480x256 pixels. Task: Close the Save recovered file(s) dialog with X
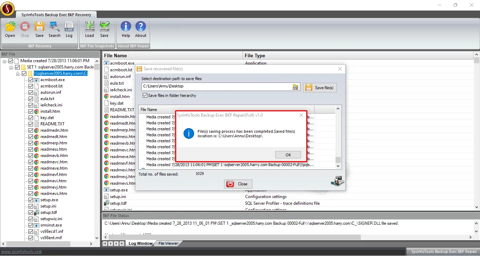pos(340,69)
